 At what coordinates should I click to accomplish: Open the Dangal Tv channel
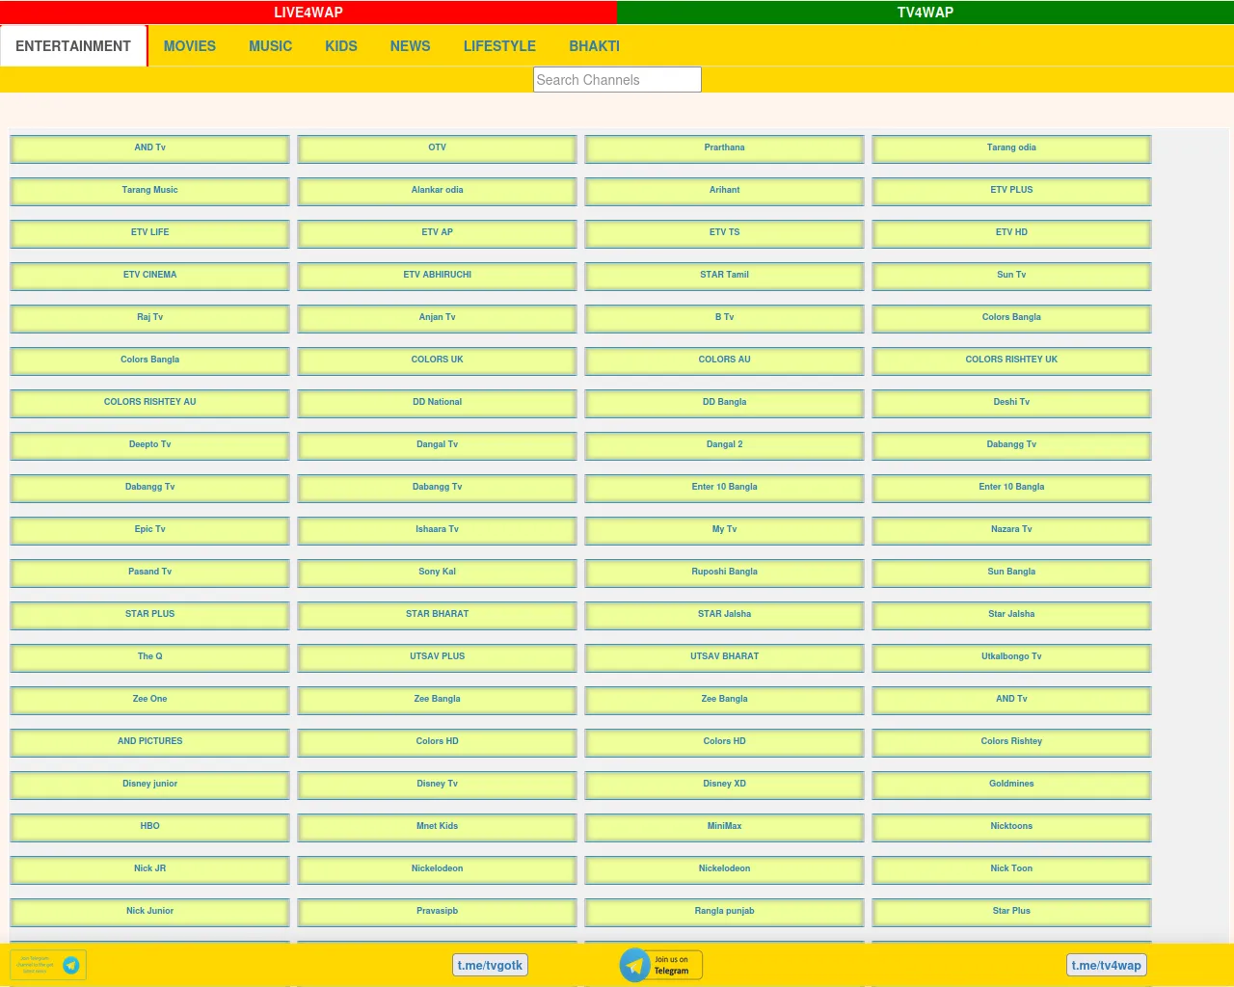[x=438, y=445]
